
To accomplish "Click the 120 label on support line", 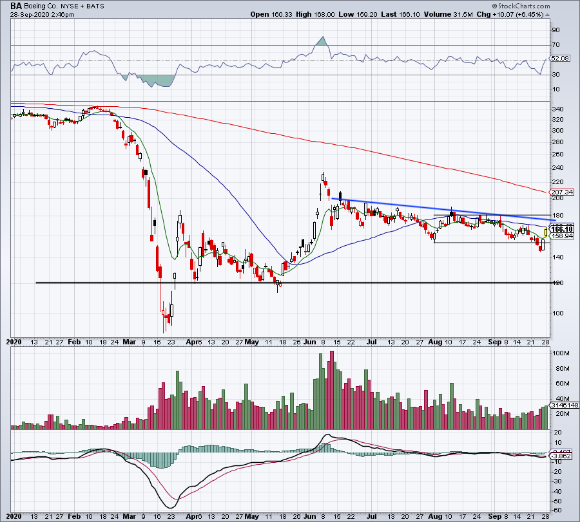I will tap(558, 283).
